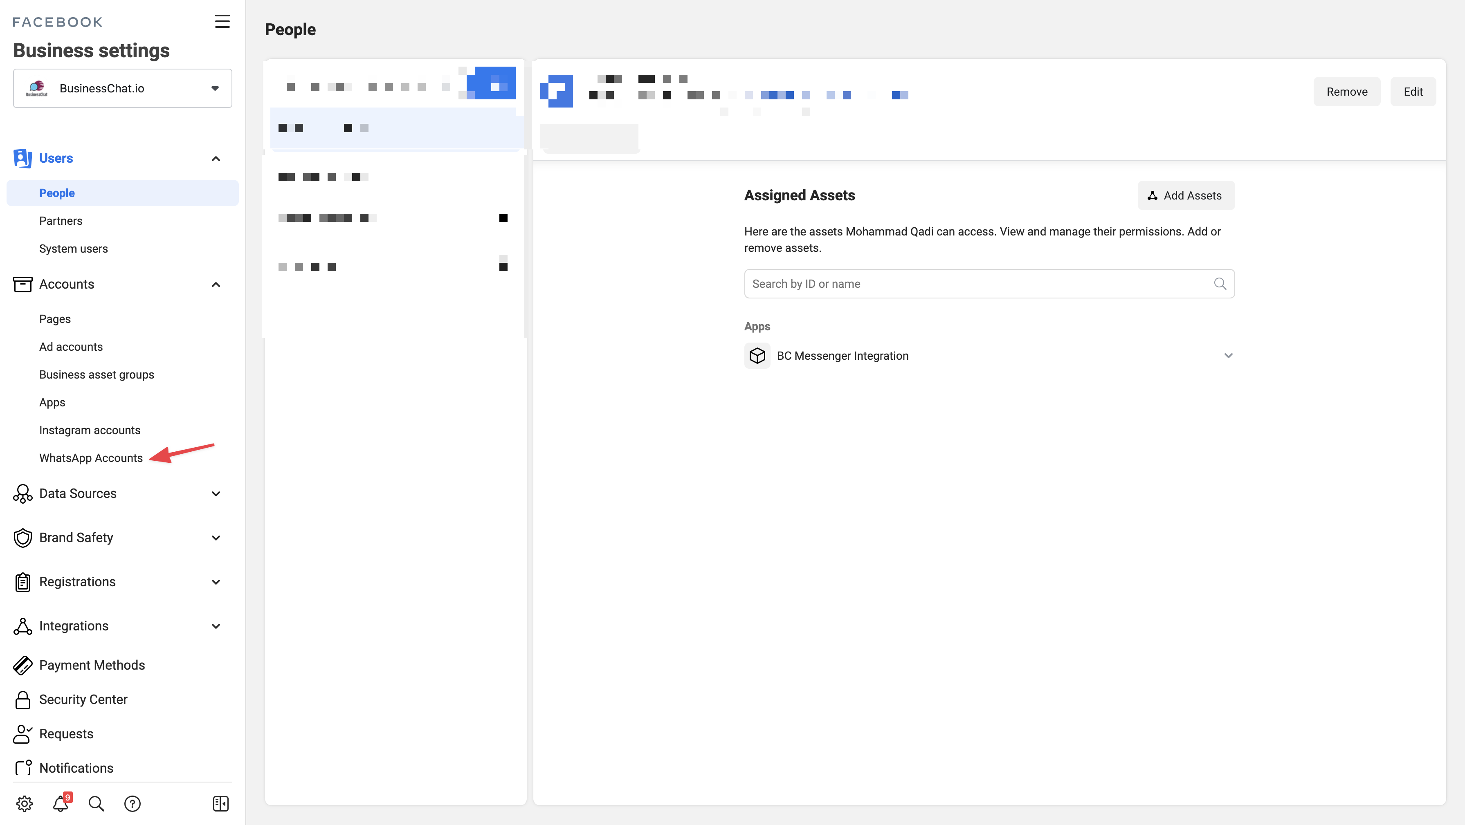
Task: Click the Search by ID or name field
Action: click(989, 284)
